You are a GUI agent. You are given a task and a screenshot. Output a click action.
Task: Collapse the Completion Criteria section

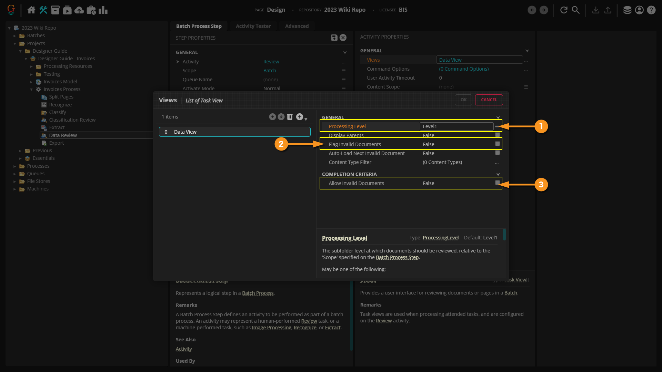pyautogui.click(x=498, y=174)
